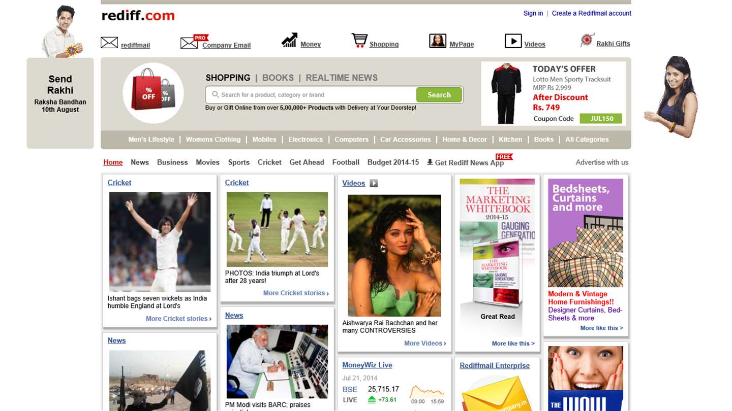Viewport: 732px width, 411px height.
Task: Click the play icon beside Videos heading
Action: click(374, 183)
